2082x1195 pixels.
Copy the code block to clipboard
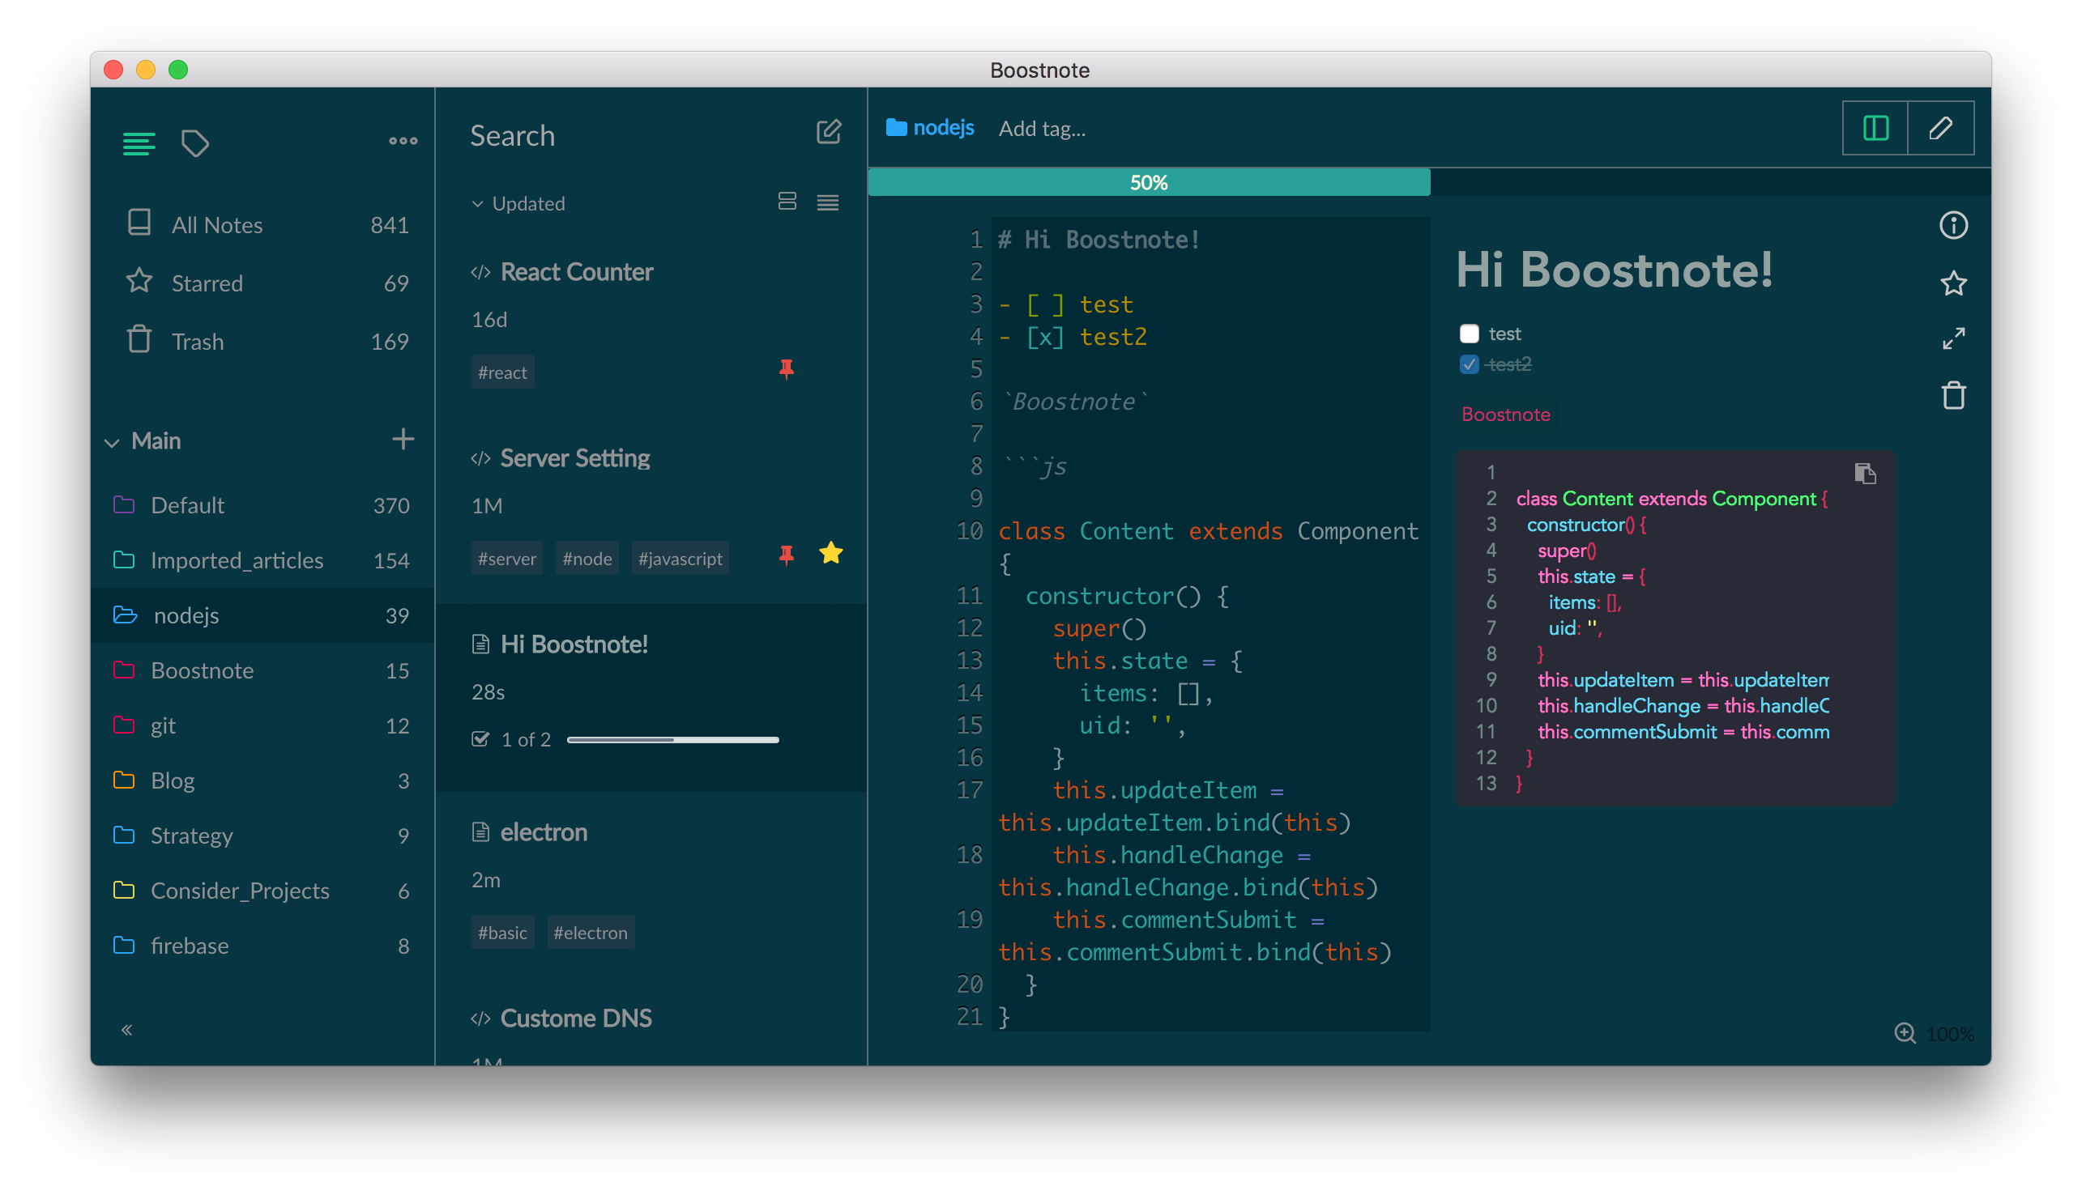[1864, 474]
